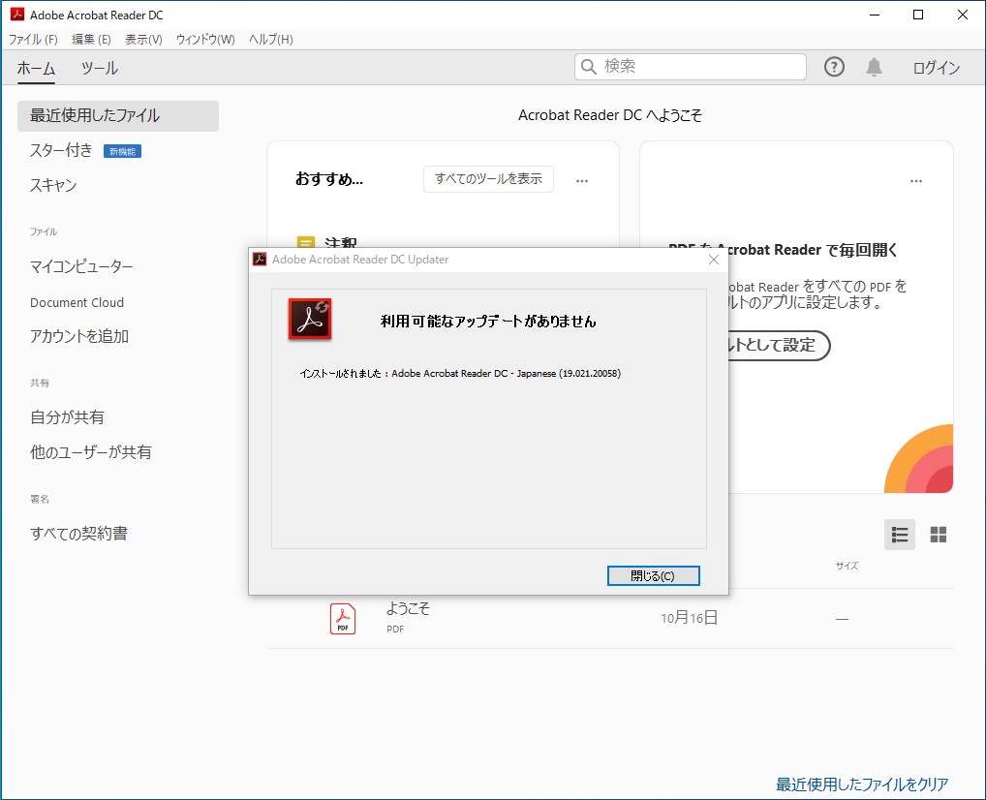
Task: Click the Adobe Reader logo in the updater dialog
Action: (x=309, y=318)
